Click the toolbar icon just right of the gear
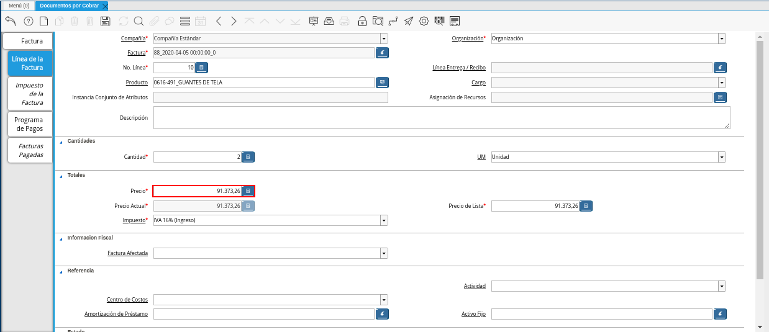769x332 pixels. (439, 21)
